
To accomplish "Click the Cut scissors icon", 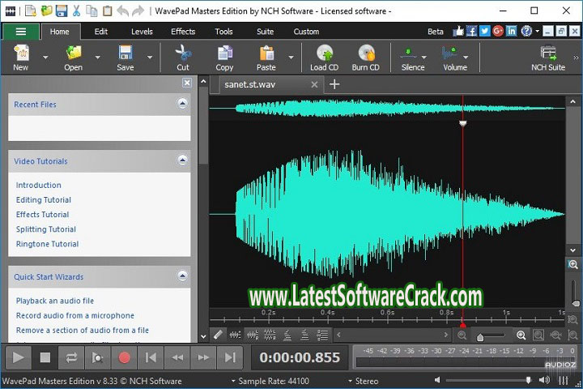I will pos(183,54).
